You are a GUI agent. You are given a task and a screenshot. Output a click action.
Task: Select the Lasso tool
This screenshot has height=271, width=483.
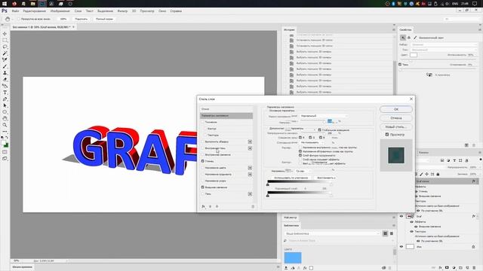(x=5, y=47)
